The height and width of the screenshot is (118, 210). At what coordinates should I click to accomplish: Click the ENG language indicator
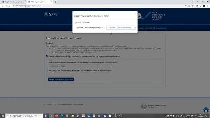195,116
